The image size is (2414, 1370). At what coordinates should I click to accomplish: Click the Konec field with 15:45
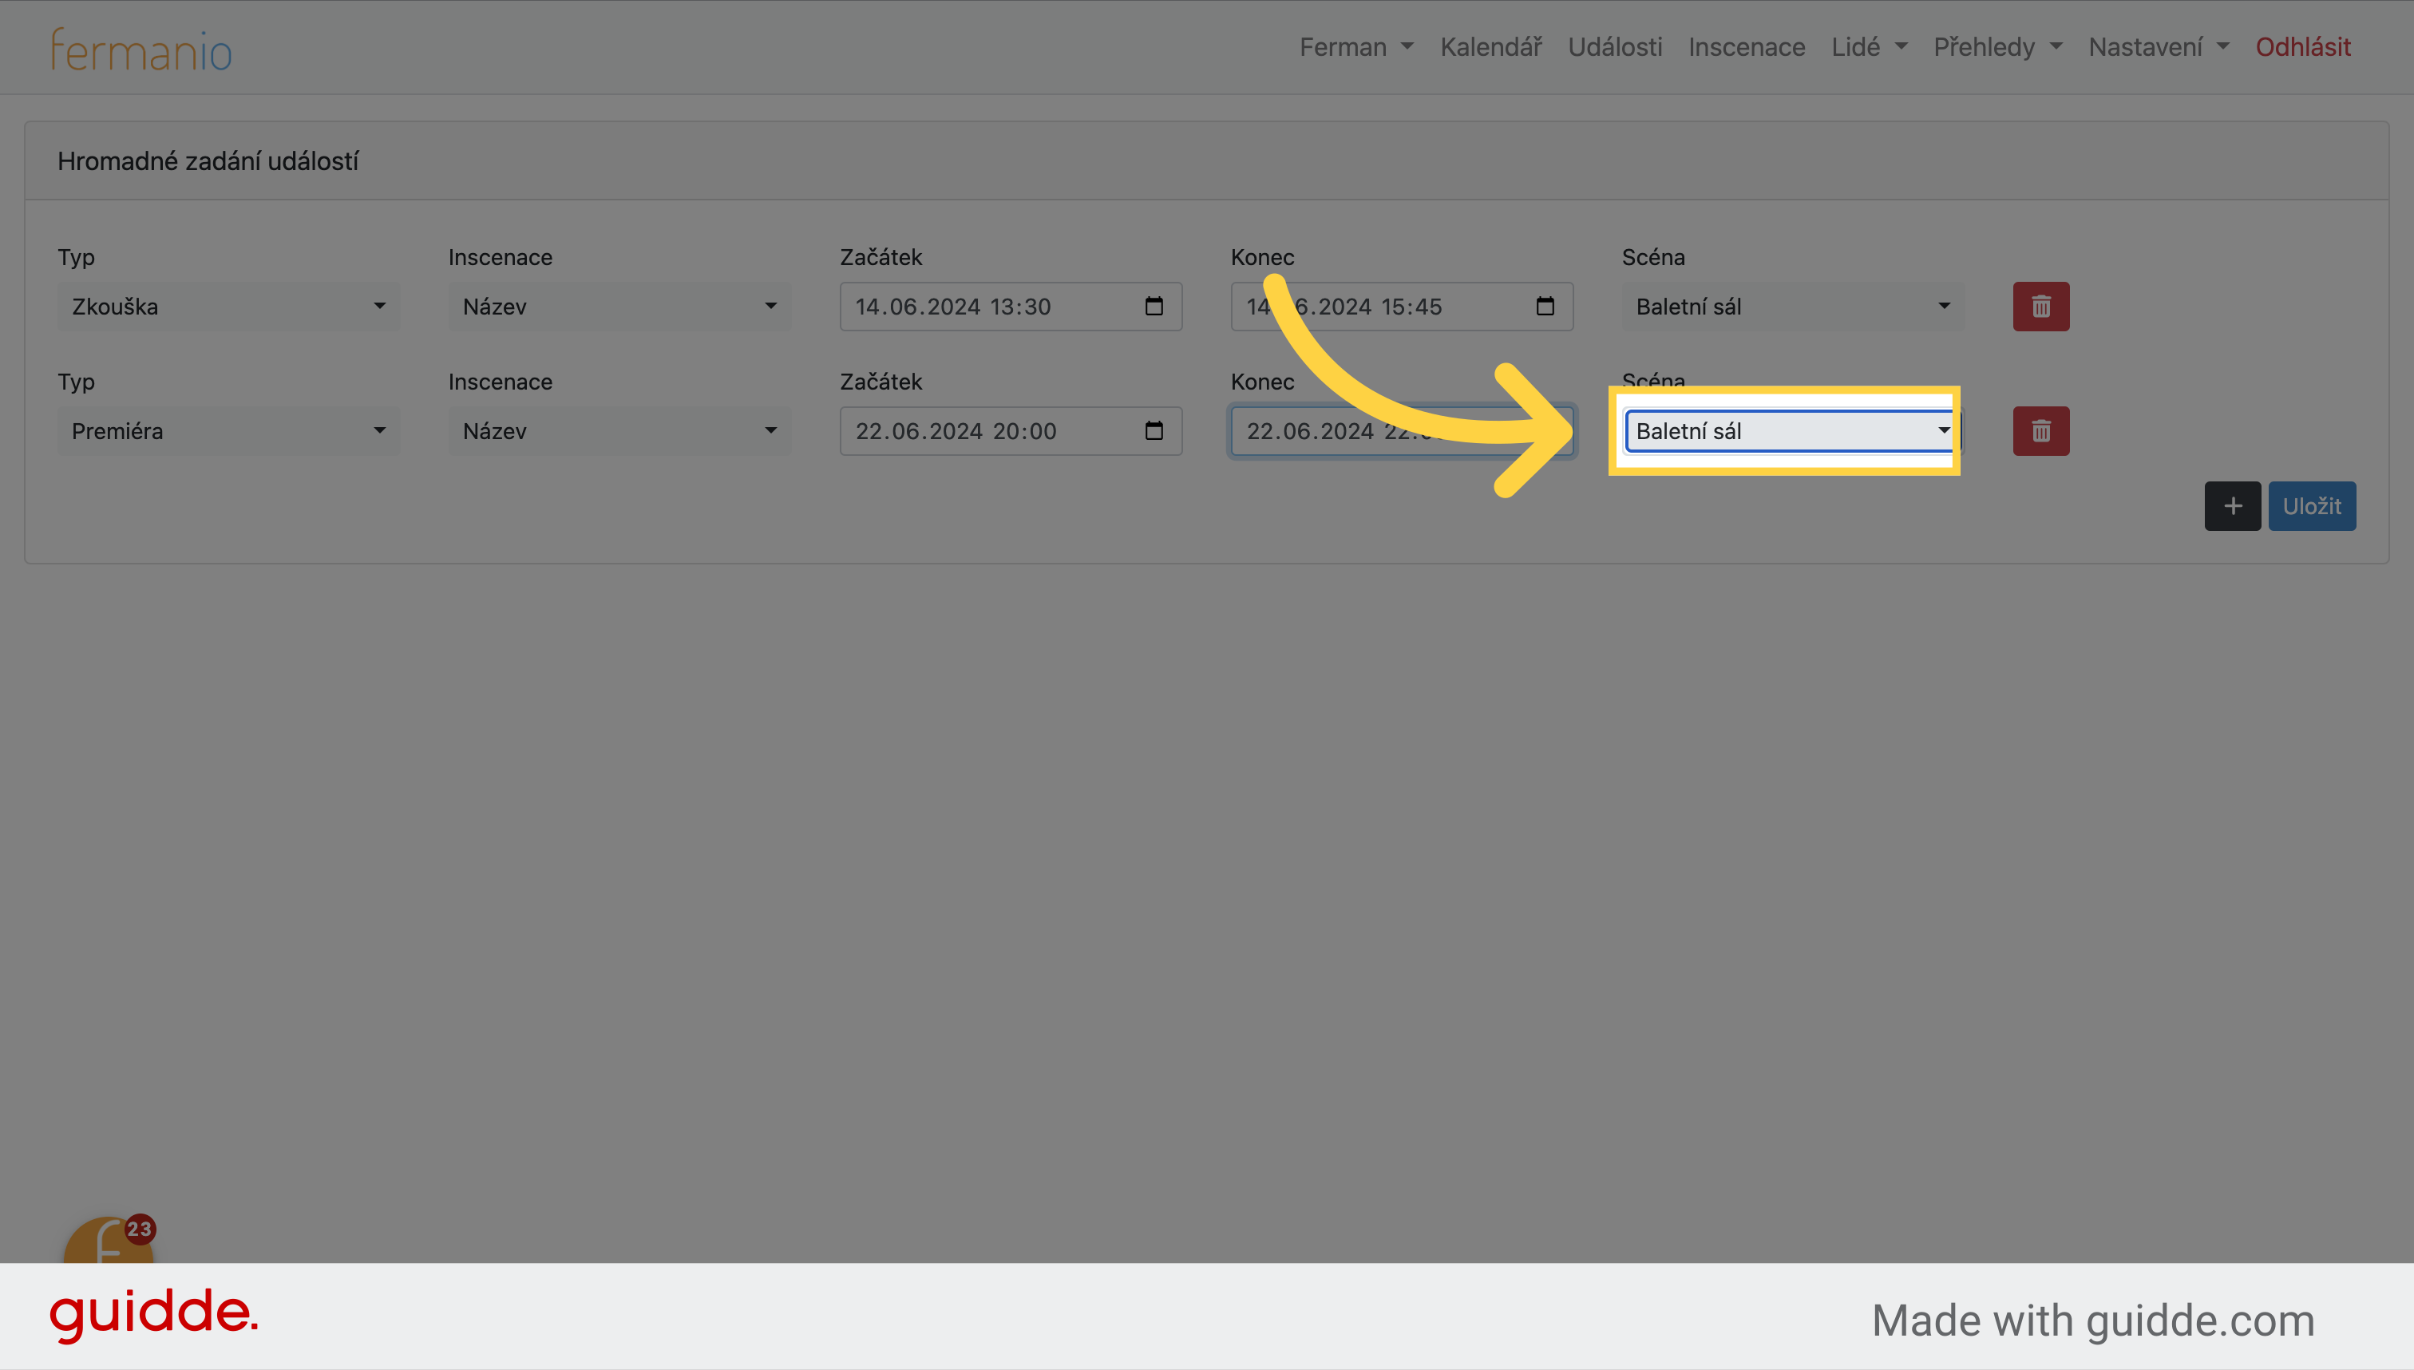tap(1402, 306)
